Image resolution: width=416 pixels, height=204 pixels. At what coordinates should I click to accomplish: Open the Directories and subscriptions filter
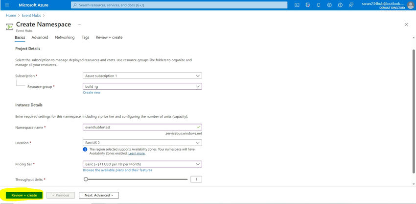(308, 5)
